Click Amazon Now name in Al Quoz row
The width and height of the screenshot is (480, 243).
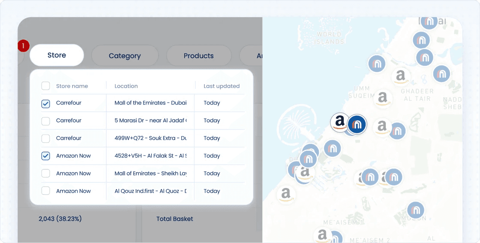73,191
